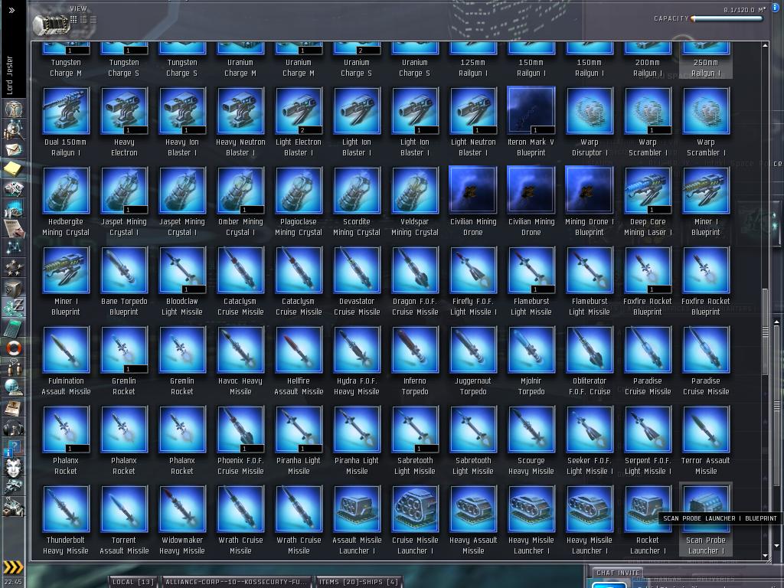Screen dimensions: 784x588
Task: Select the Warp Disruptor I module
Action: point(590,122)
